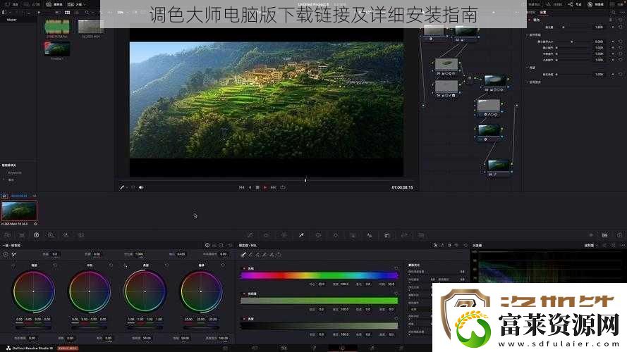
Task: Select the qualifier picker eyedropper
Action: [x=243, y=255]
